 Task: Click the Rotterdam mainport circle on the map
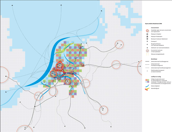(x=53, y=73)
